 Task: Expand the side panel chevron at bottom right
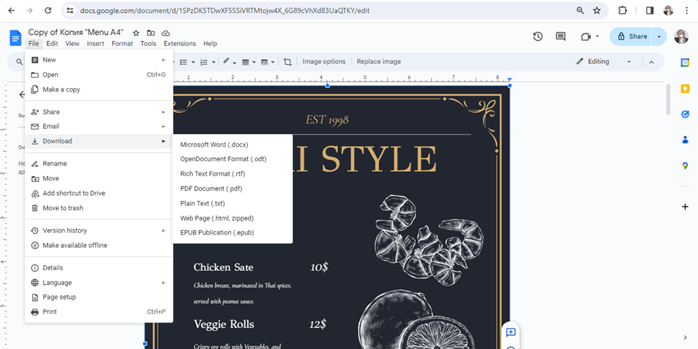pyautogui.click(x=685, y=337)
